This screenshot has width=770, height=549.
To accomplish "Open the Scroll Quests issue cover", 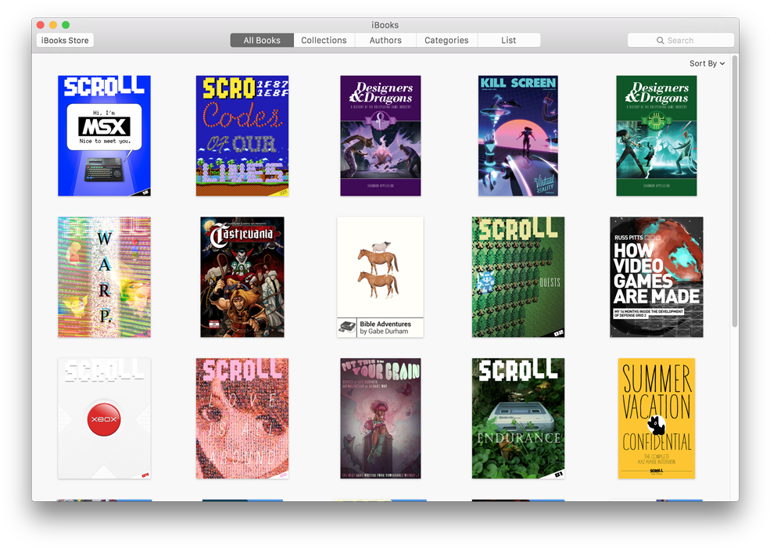I will click(x=518, y=277).
